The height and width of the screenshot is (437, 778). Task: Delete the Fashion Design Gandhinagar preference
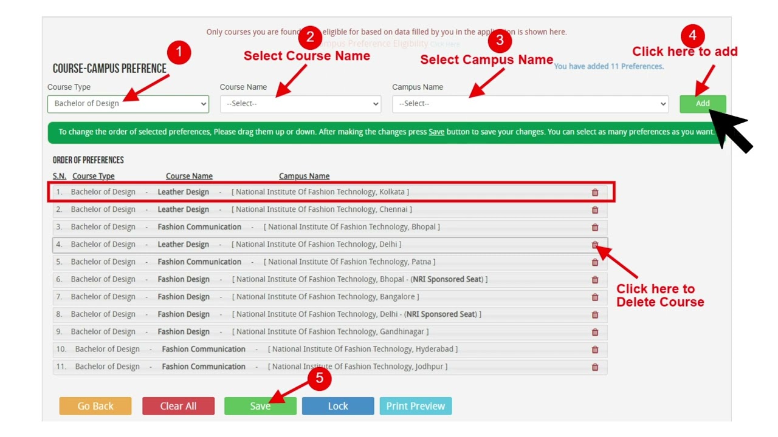pos(595,333)
